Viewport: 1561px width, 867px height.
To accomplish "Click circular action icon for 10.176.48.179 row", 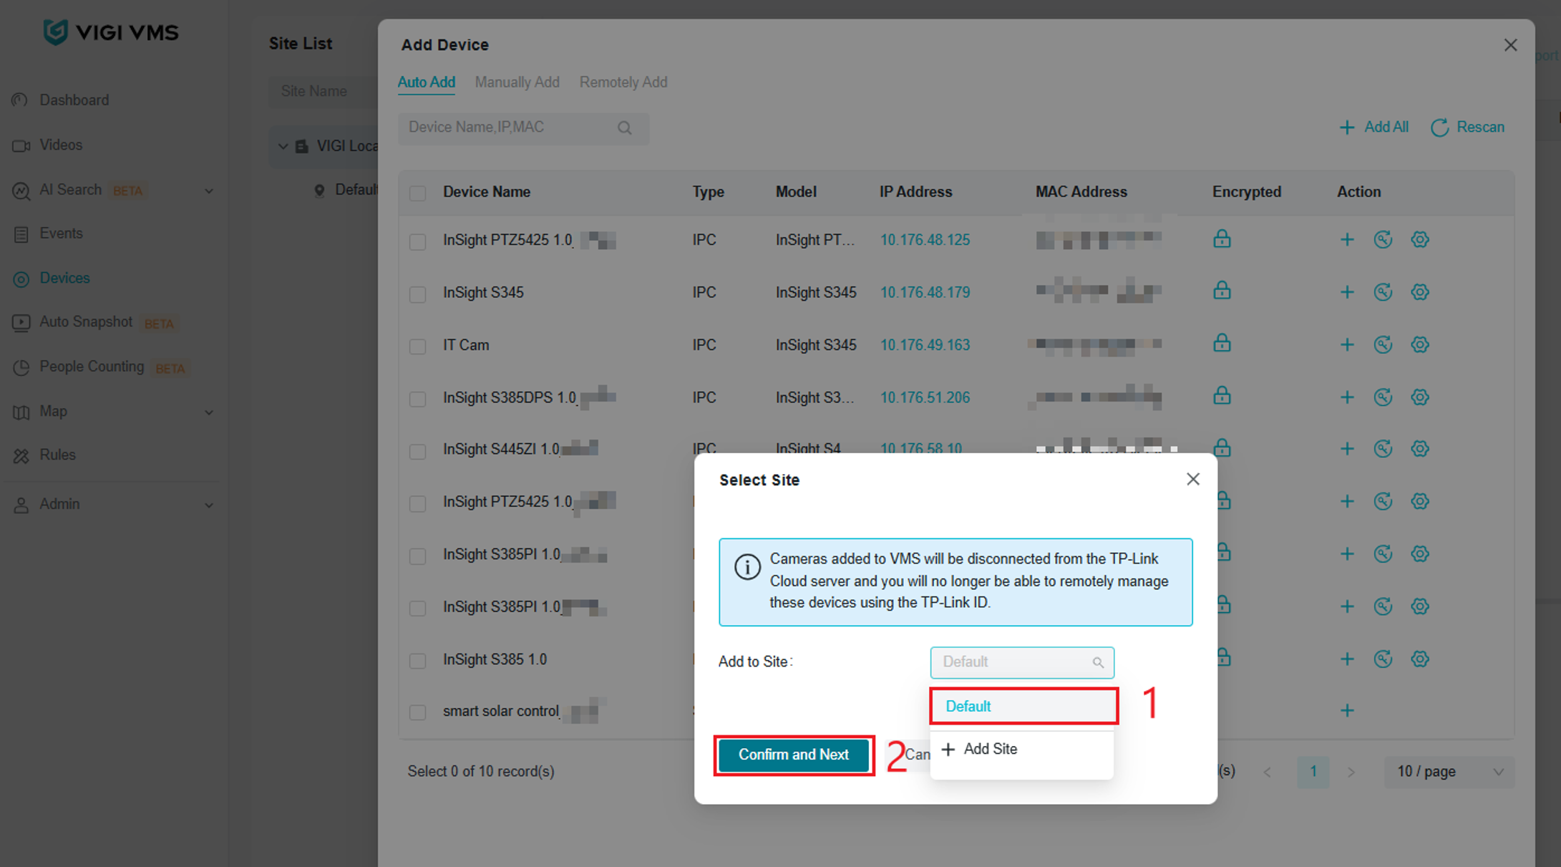I will pyautogui.click(x=1383, y=292).
